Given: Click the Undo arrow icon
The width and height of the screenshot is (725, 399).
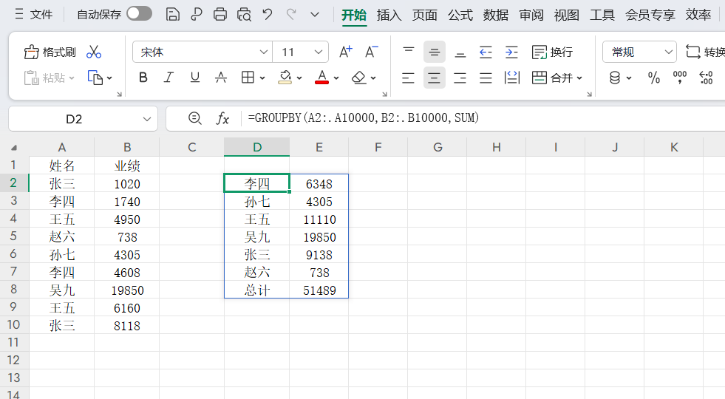Looking at the screenshot, I should tap(268, 14).
